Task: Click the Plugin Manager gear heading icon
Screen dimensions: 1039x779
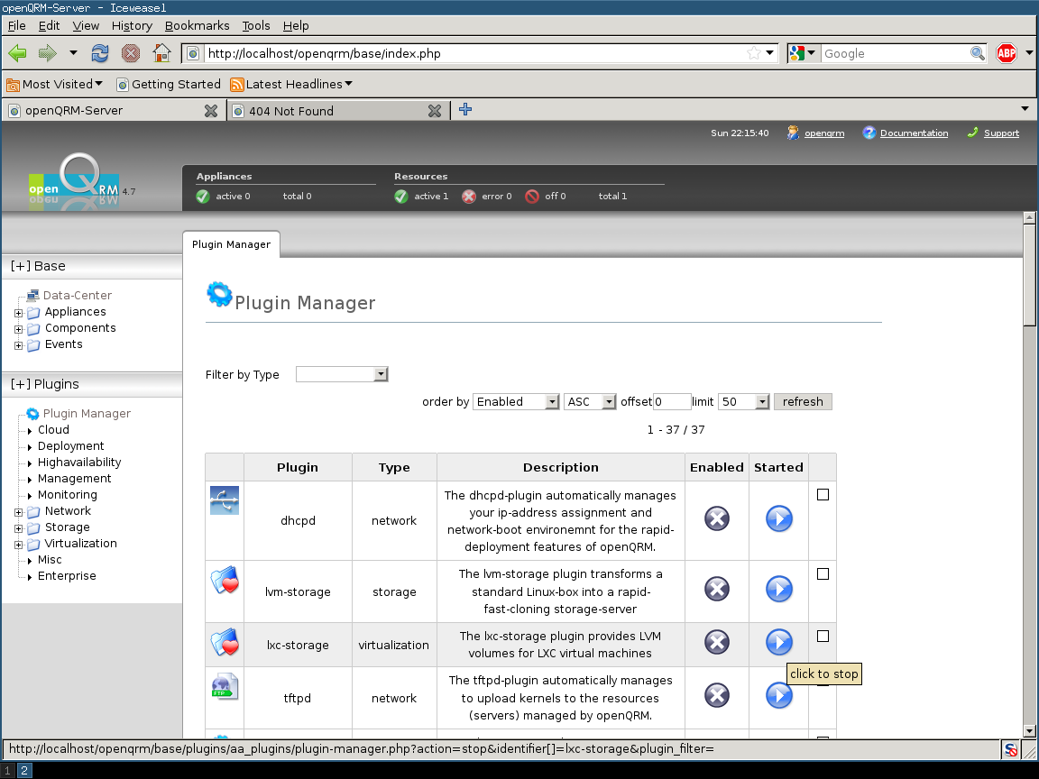Action: (219, 294)
